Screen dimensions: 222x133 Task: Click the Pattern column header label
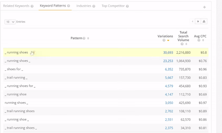click(x=76, y=38)
